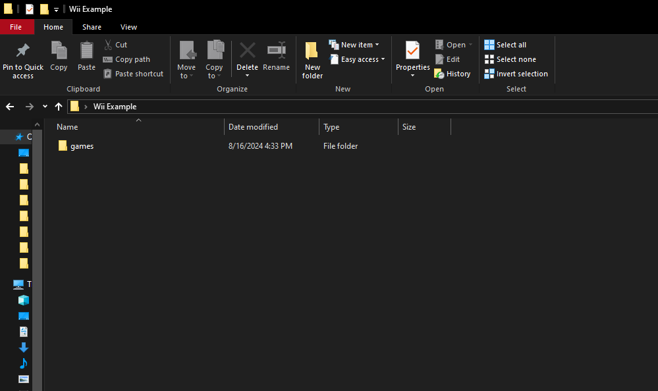Open Music note icon in sidebar
Screen dimensions: 658x391
[x=24, y=363]
